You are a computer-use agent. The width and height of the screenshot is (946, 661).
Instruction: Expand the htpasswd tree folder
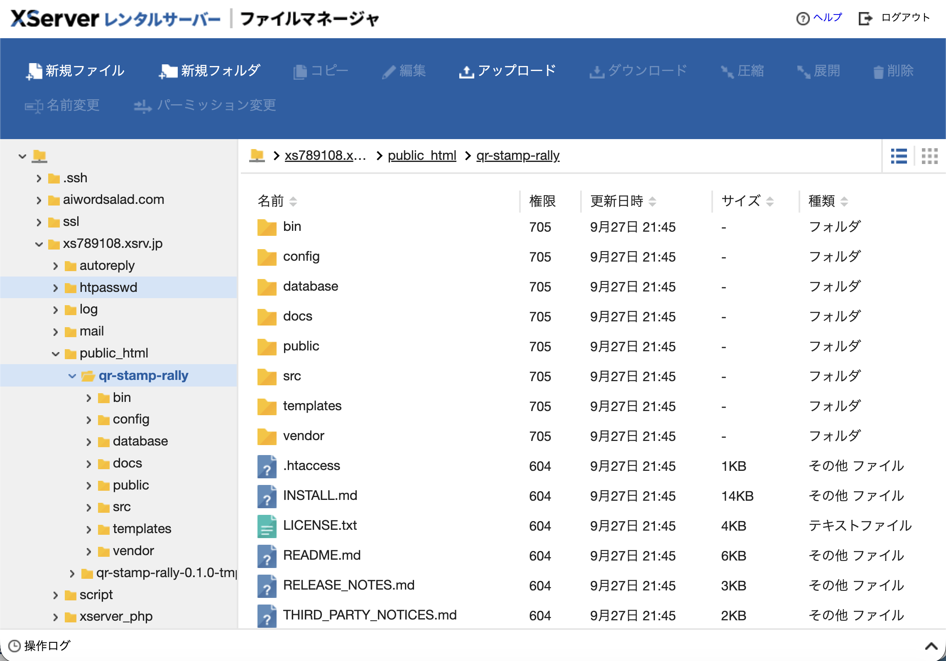click(56, 288)
